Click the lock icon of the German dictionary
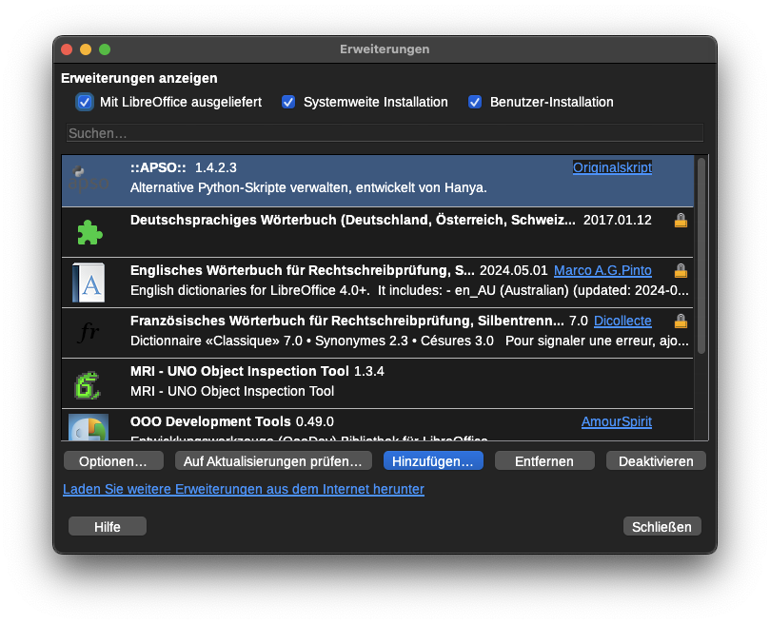Image resolution: width=770 pixels, height=624 pixels. point(681,221)
